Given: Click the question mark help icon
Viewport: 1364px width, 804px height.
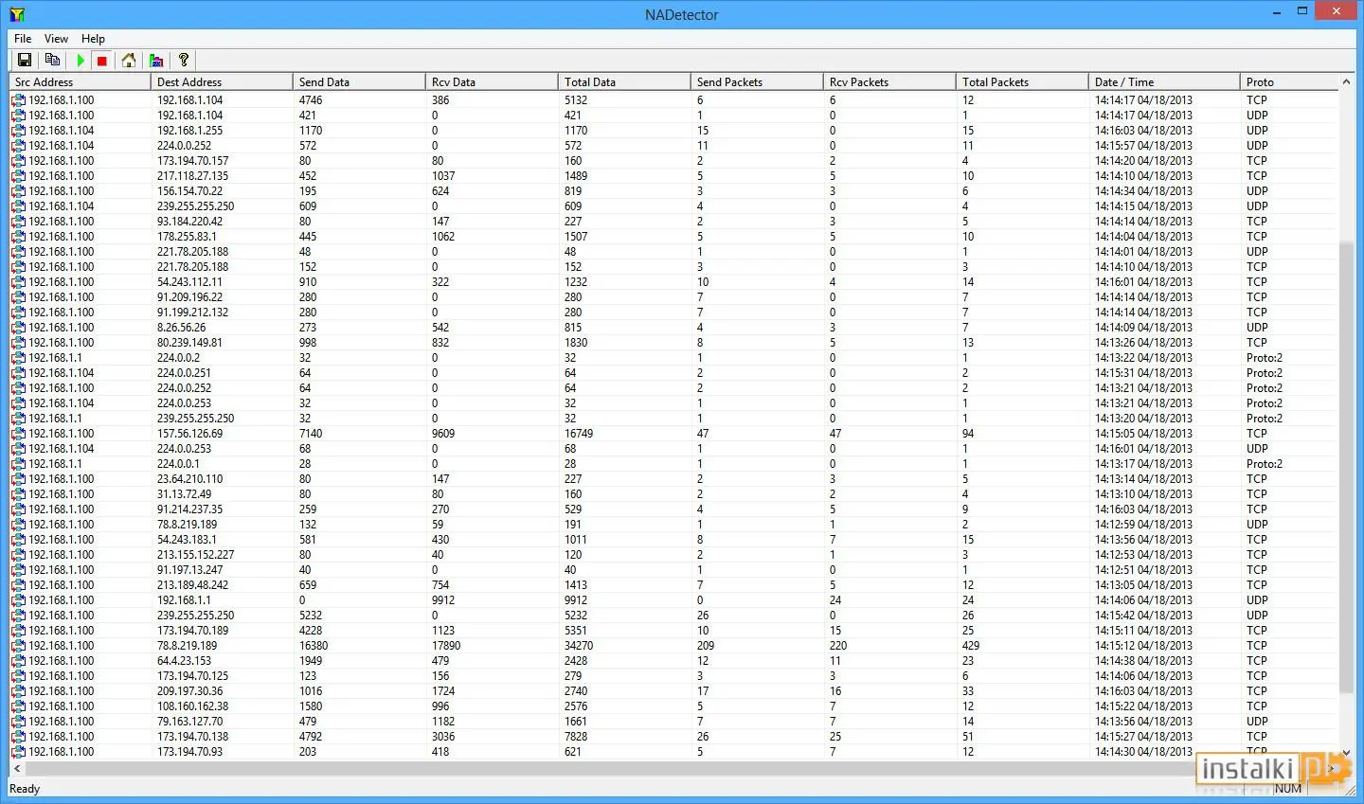Looking at the screenshot, I should pos(184,61).
